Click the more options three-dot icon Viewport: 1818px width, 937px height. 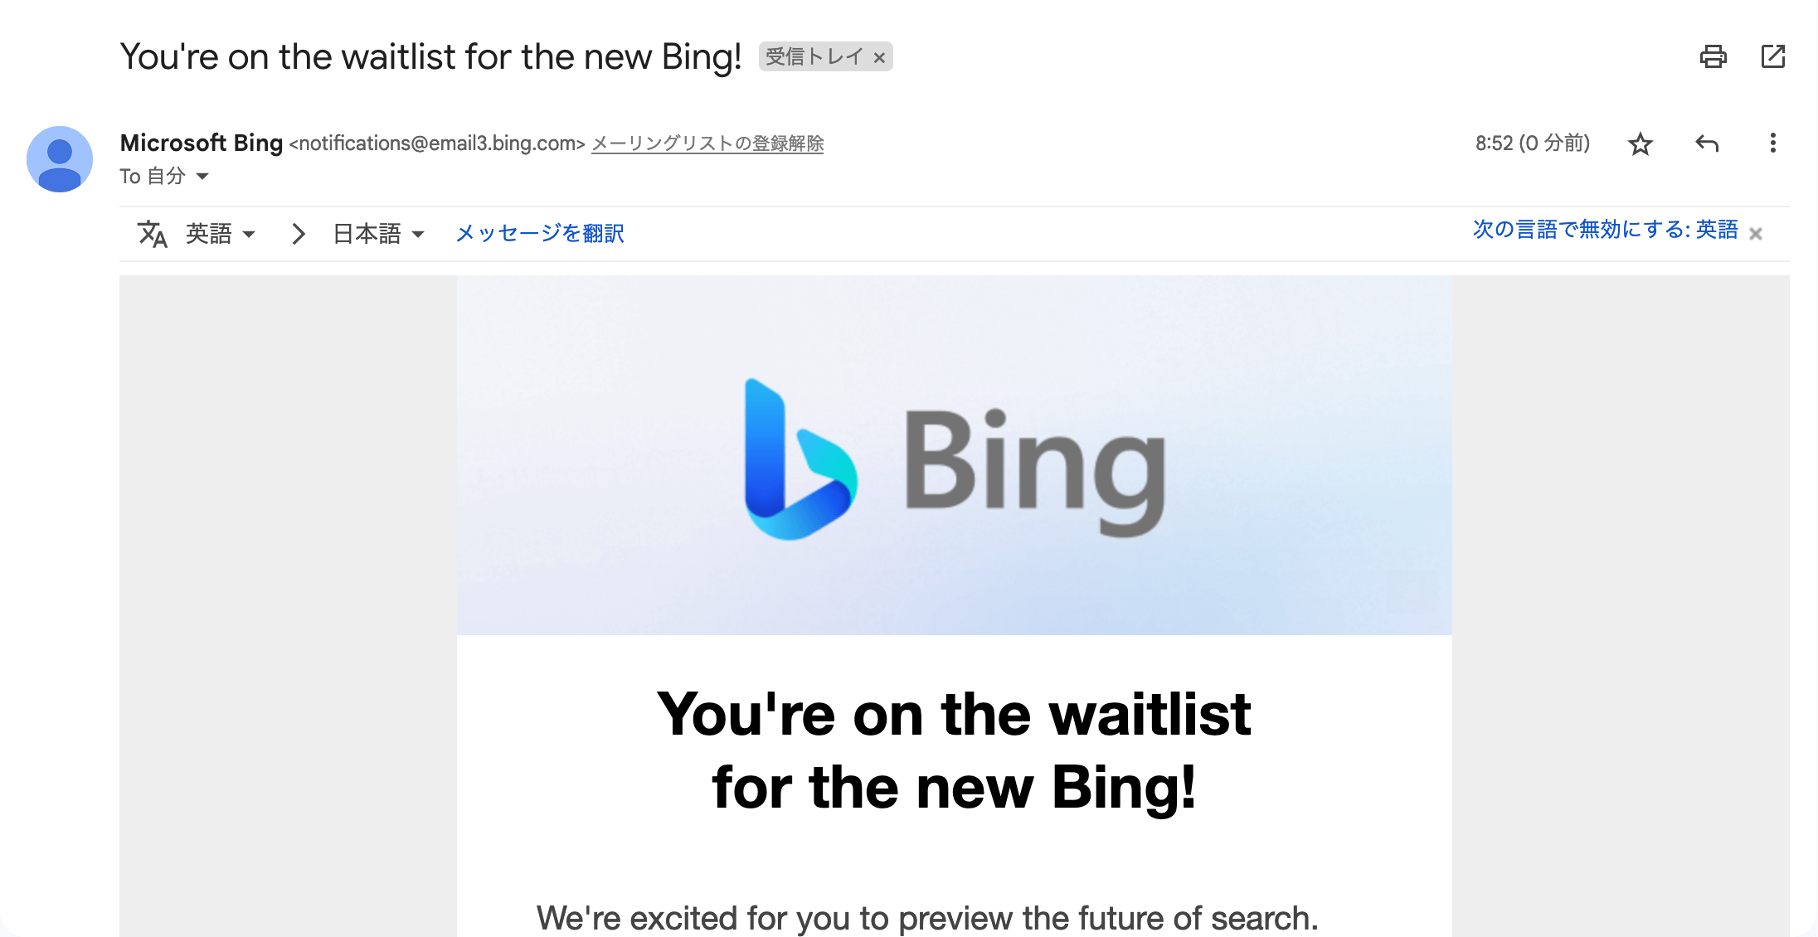[1774, 143]
